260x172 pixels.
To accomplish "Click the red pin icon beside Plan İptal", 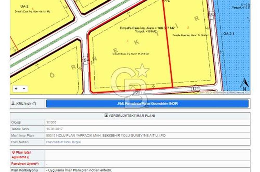I will pos(13,153).
